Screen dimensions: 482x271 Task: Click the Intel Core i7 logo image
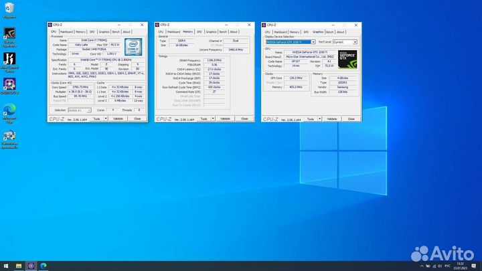133,47
